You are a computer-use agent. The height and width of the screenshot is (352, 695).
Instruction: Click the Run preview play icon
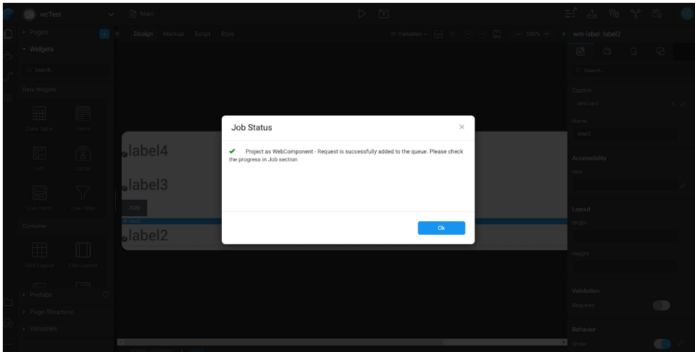362,14
